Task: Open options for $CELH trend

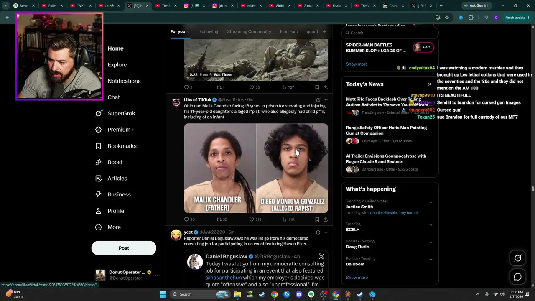Action: click(431, 225)
